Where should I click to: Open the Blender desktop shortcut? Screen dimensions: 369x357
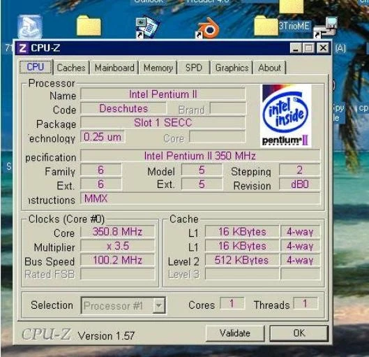208,28
